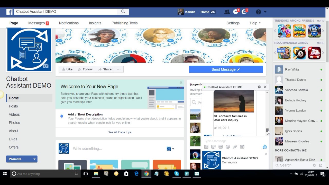Open Kandis profile link

[x=187, y=12]
